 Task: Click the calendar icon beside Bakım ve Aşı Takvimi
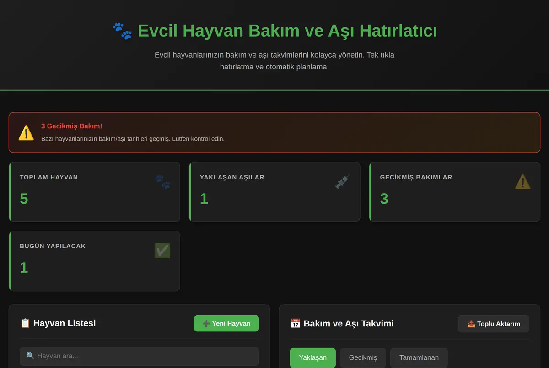click(296, 324)
